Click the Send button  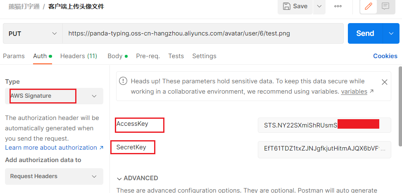click(365, 33)
